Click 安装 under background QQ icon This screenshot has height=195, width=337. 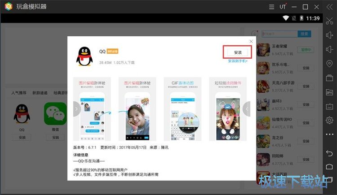coord(22,138)
